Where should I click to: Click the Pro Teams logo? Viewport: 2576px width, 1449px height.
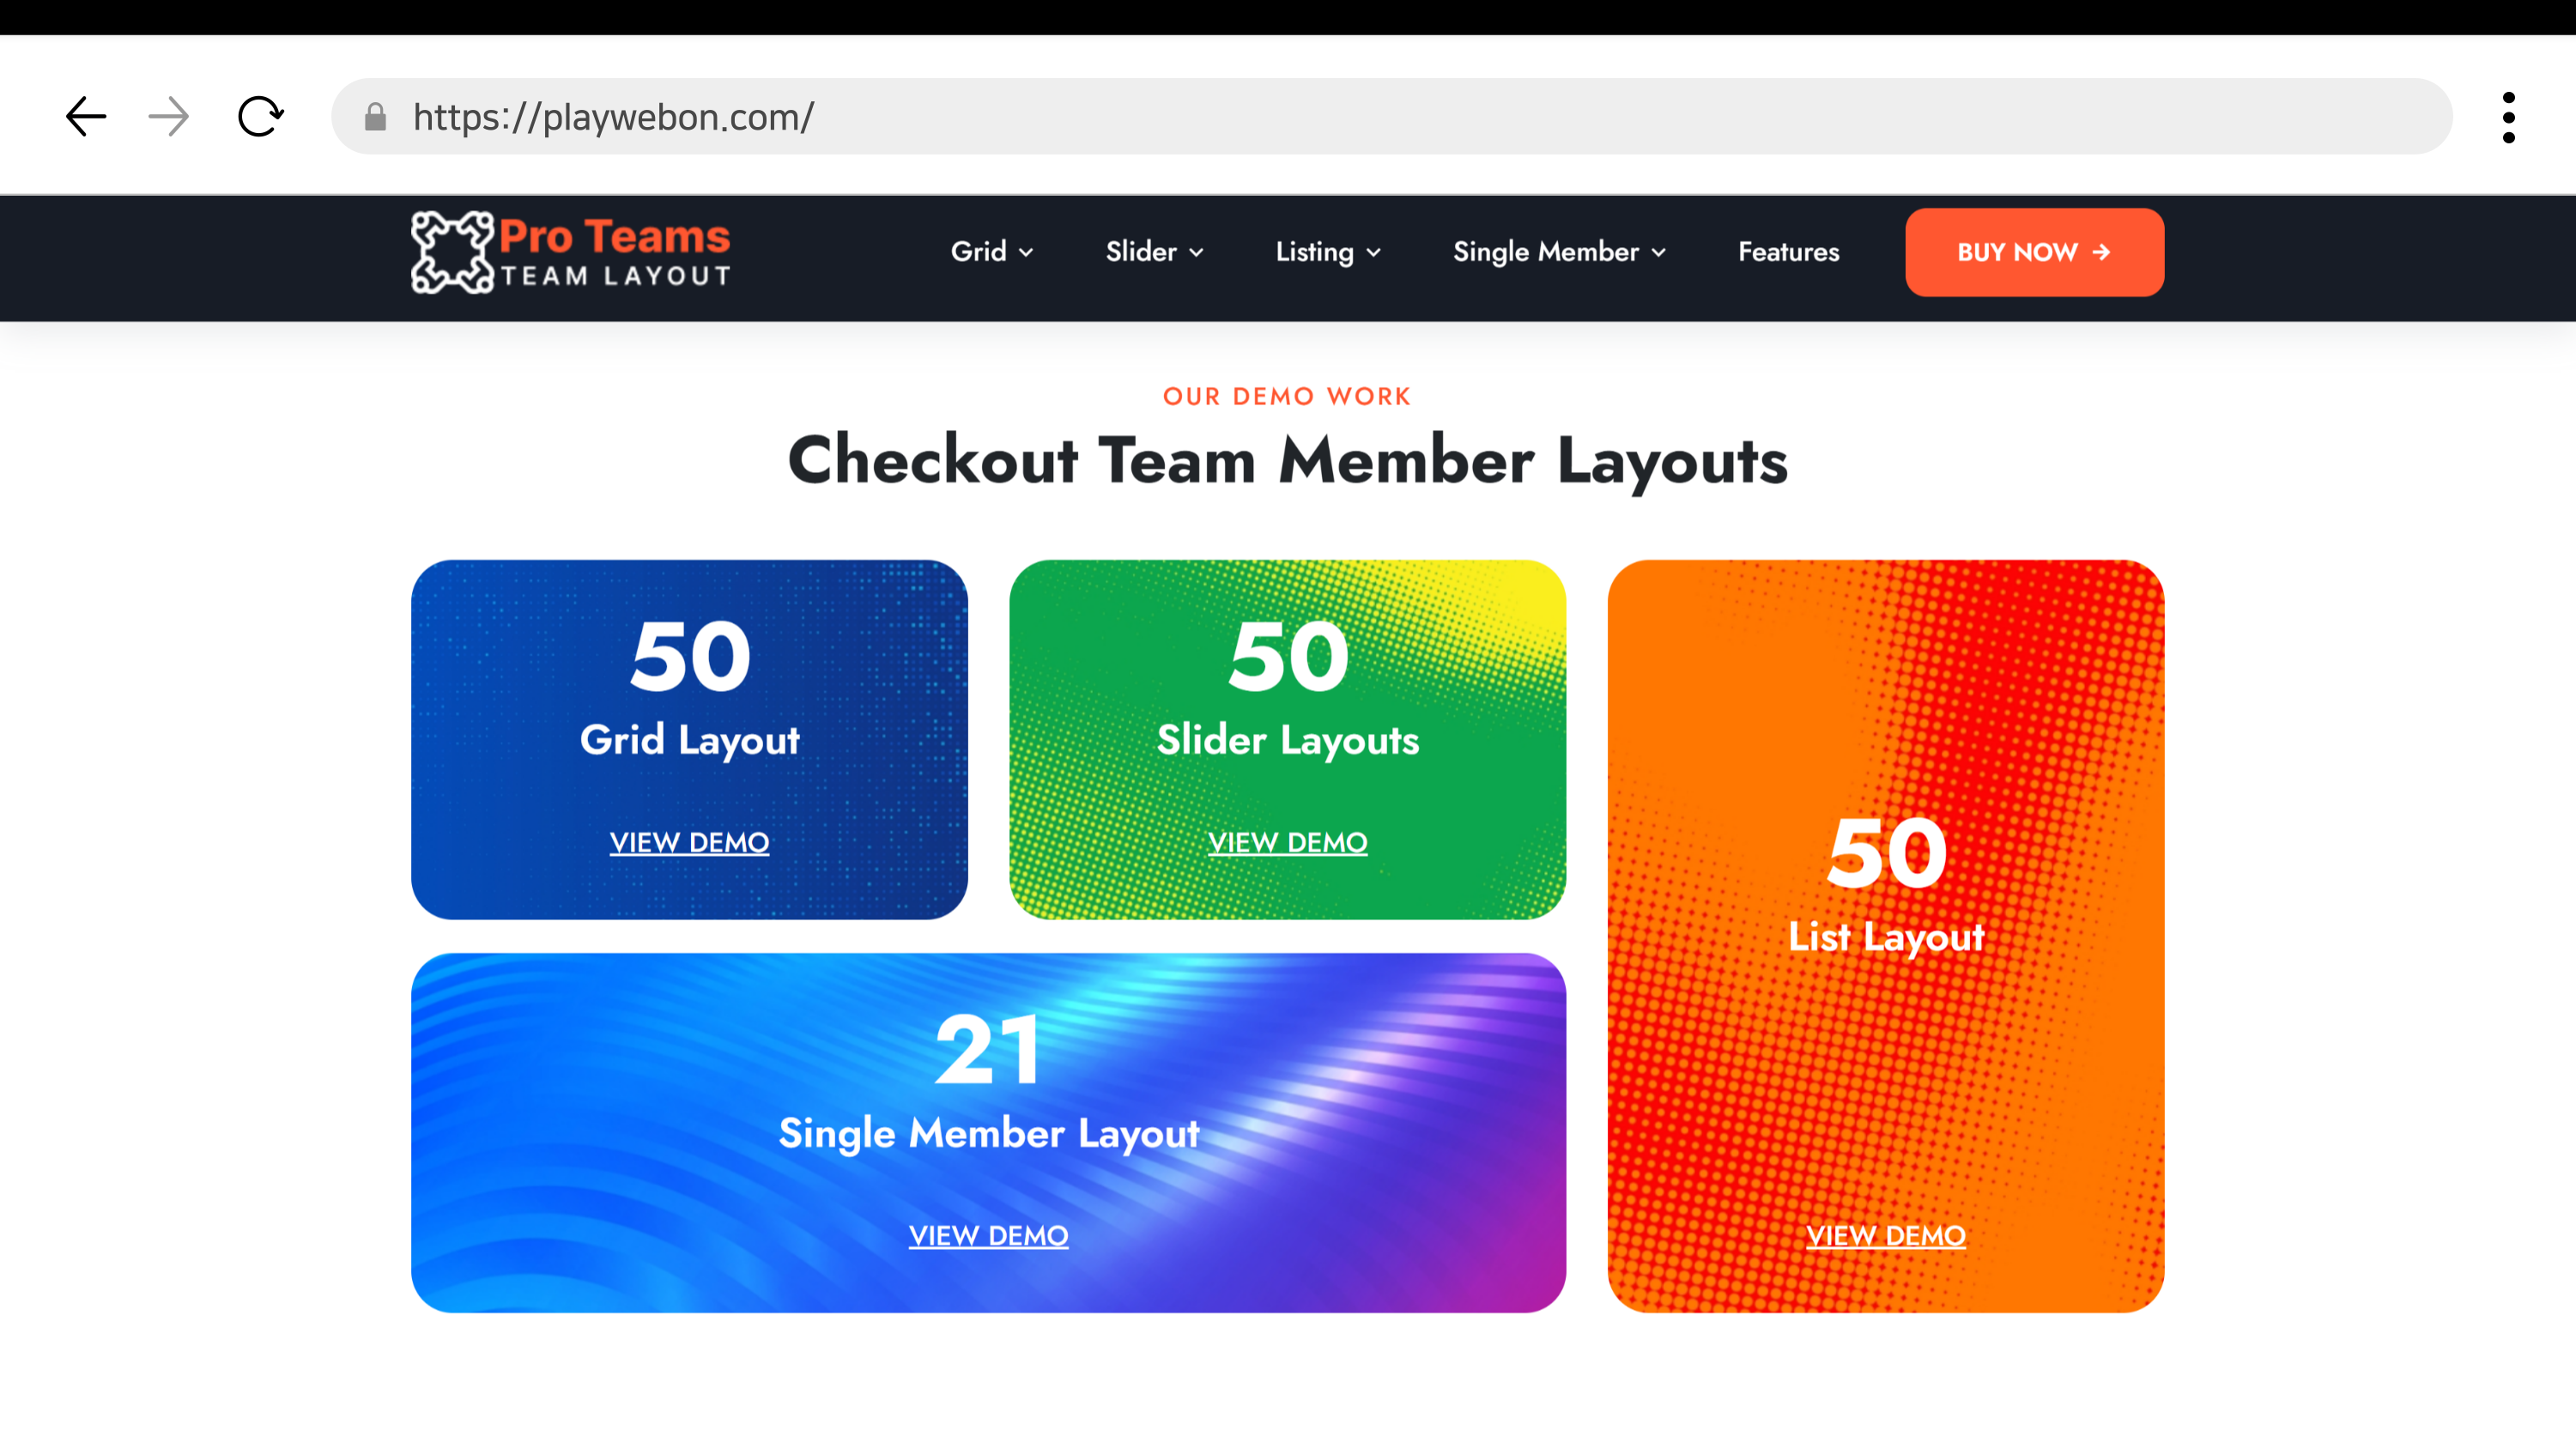(x=570, y=252)
